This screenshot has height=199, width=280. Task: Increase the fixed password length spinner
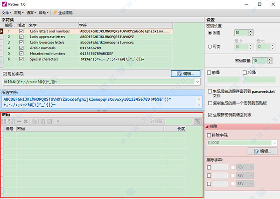(255, 31)
